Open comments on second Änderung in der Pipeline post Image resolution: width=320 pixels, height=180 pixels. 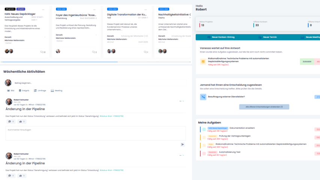(x=10, y=175)
